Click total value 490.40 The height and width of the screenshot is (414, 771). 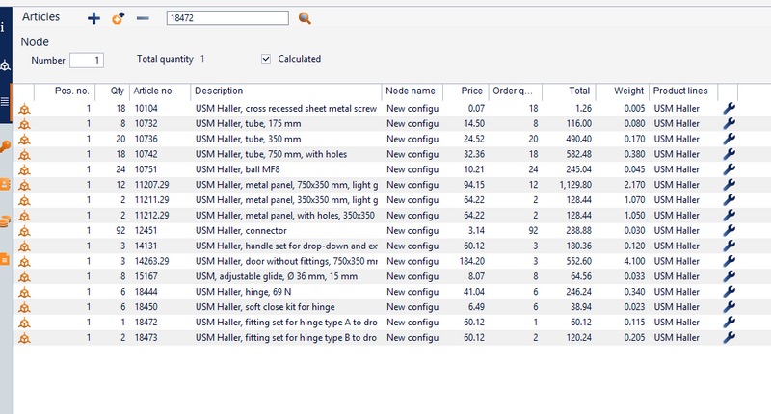point(579,139)
